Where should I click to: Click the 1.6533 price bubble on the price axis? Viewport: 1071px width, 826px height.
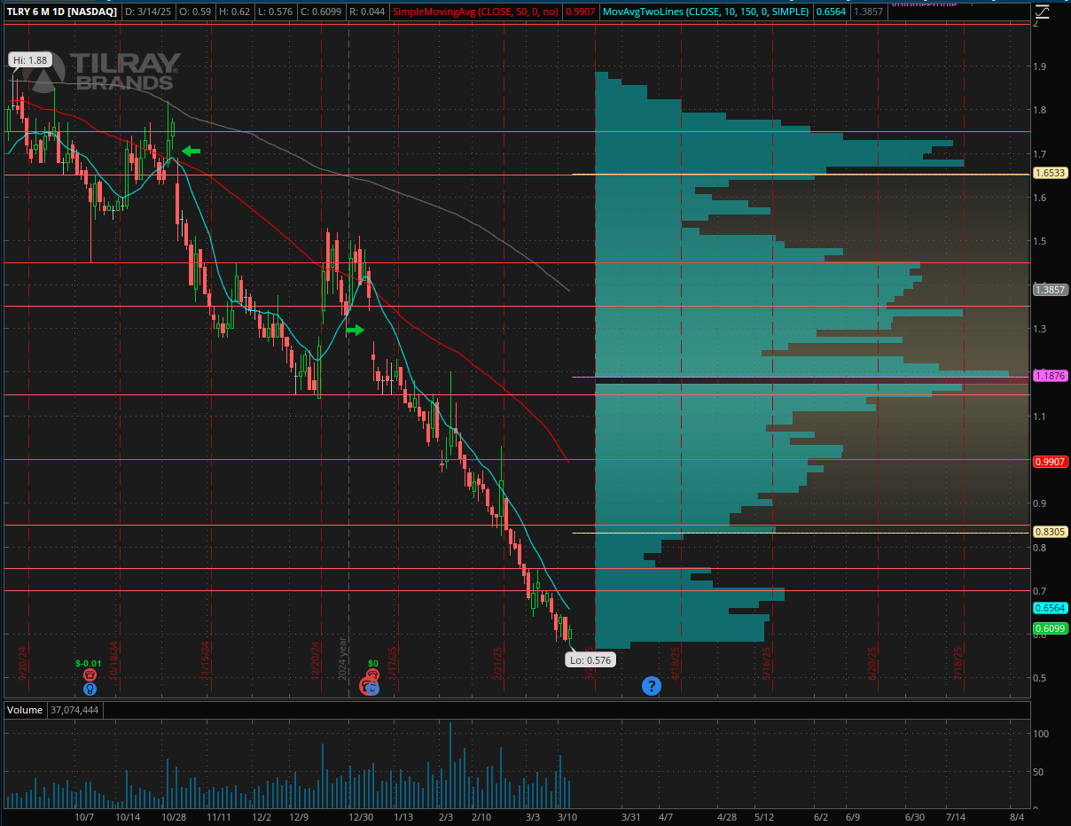coord(1050,175)
